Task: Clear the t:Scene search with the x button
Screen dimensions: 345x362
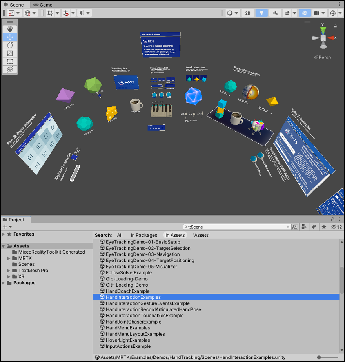Action: pyautogui.click(x=288, y=227)
